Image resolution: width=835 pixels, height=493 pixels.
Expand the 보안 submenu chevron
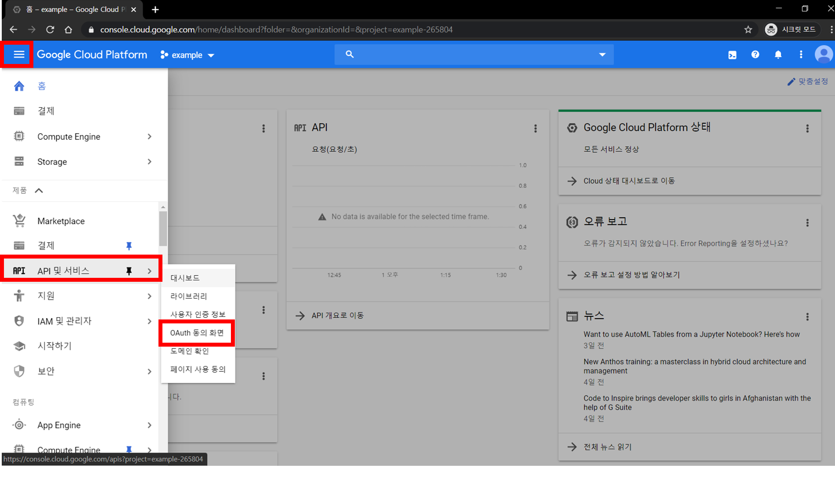[149, 371]
